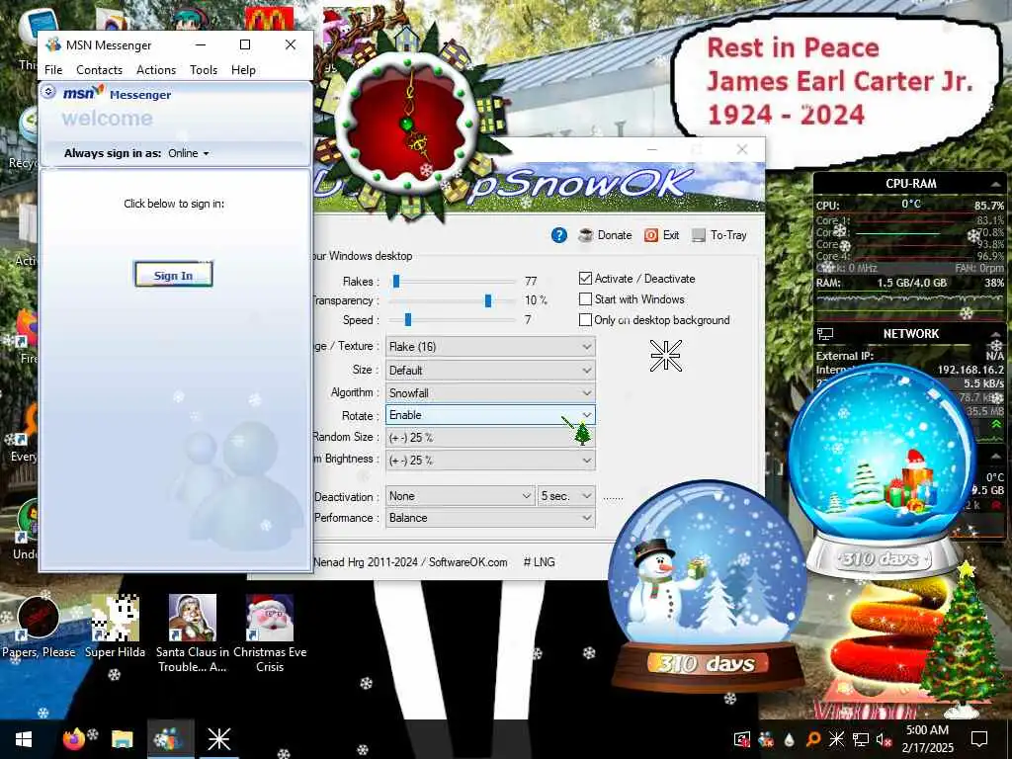
Task: Collapse the CPU-RAM widget panel
Action: tap(995, 184)
